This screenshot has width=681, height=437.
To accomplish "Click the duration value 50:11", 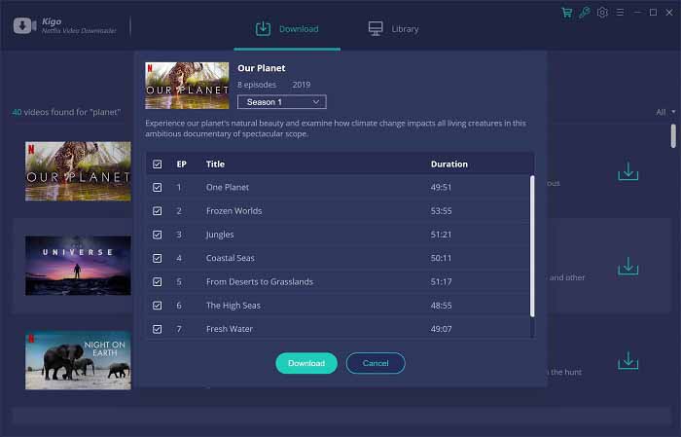I will [441, 258].
